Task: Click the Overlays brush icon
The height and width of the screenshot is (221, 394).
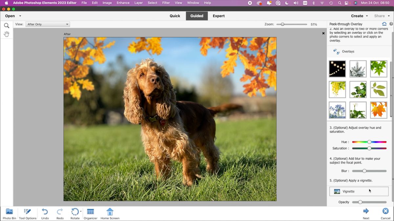Action: point(336,51)
